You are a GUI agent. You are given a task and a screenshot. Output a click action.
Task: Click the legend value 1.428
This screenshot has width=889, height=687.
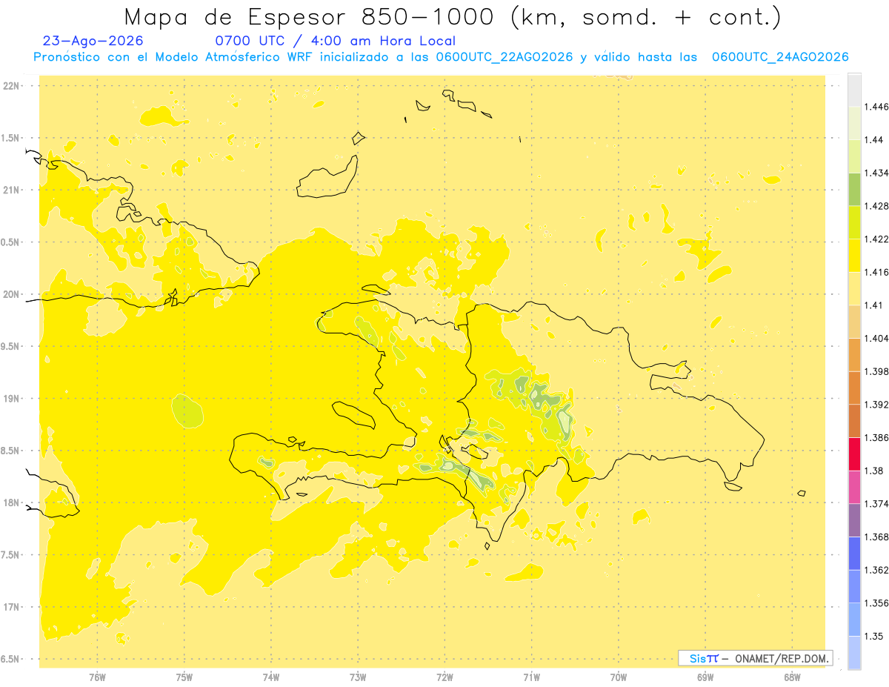point(878,206)
